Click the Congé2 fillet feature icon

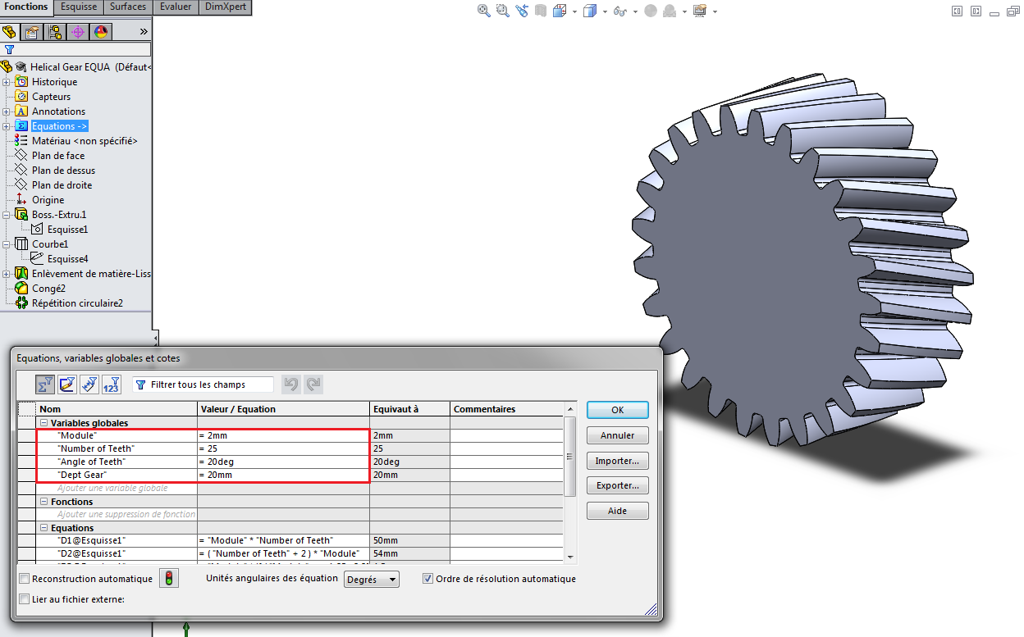pyautogui.click(x=21, y=288)
